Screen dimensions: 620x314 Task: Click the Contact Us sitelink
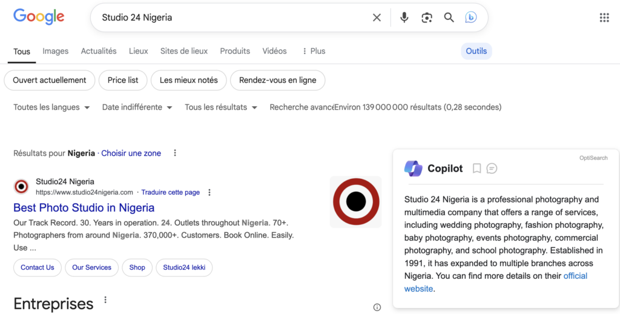38,268
